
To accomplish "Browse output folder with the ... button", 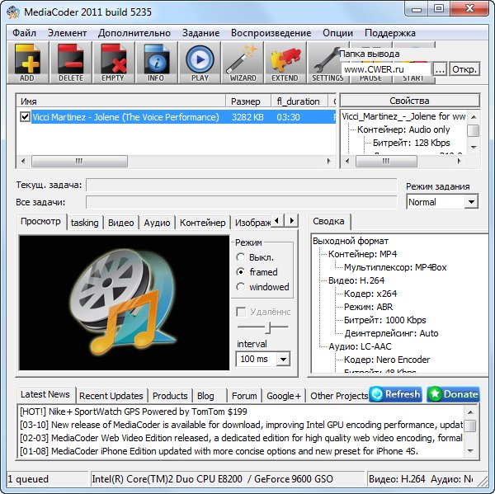I will pos(440,69).
